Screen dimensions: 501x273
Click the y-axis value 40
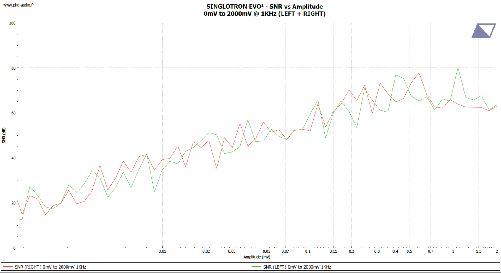point(13,158)
